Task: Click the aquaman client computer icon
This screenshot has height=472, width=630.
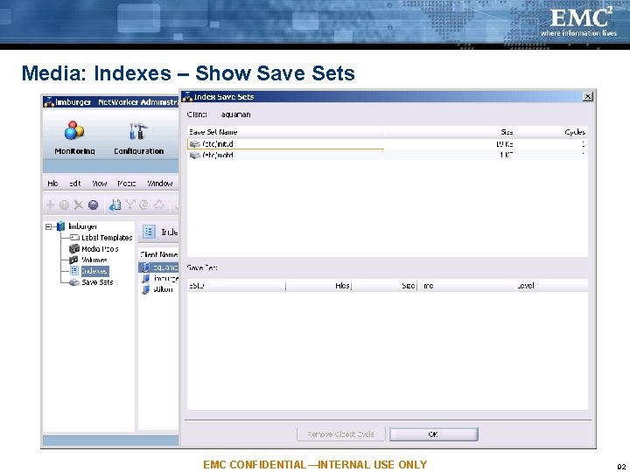Action: click(x=146, y=267)
